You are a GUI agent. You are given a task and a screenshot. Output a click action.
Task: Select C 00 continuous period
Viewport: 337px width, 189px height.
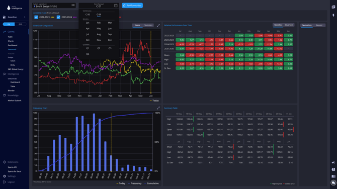point(88,15)
